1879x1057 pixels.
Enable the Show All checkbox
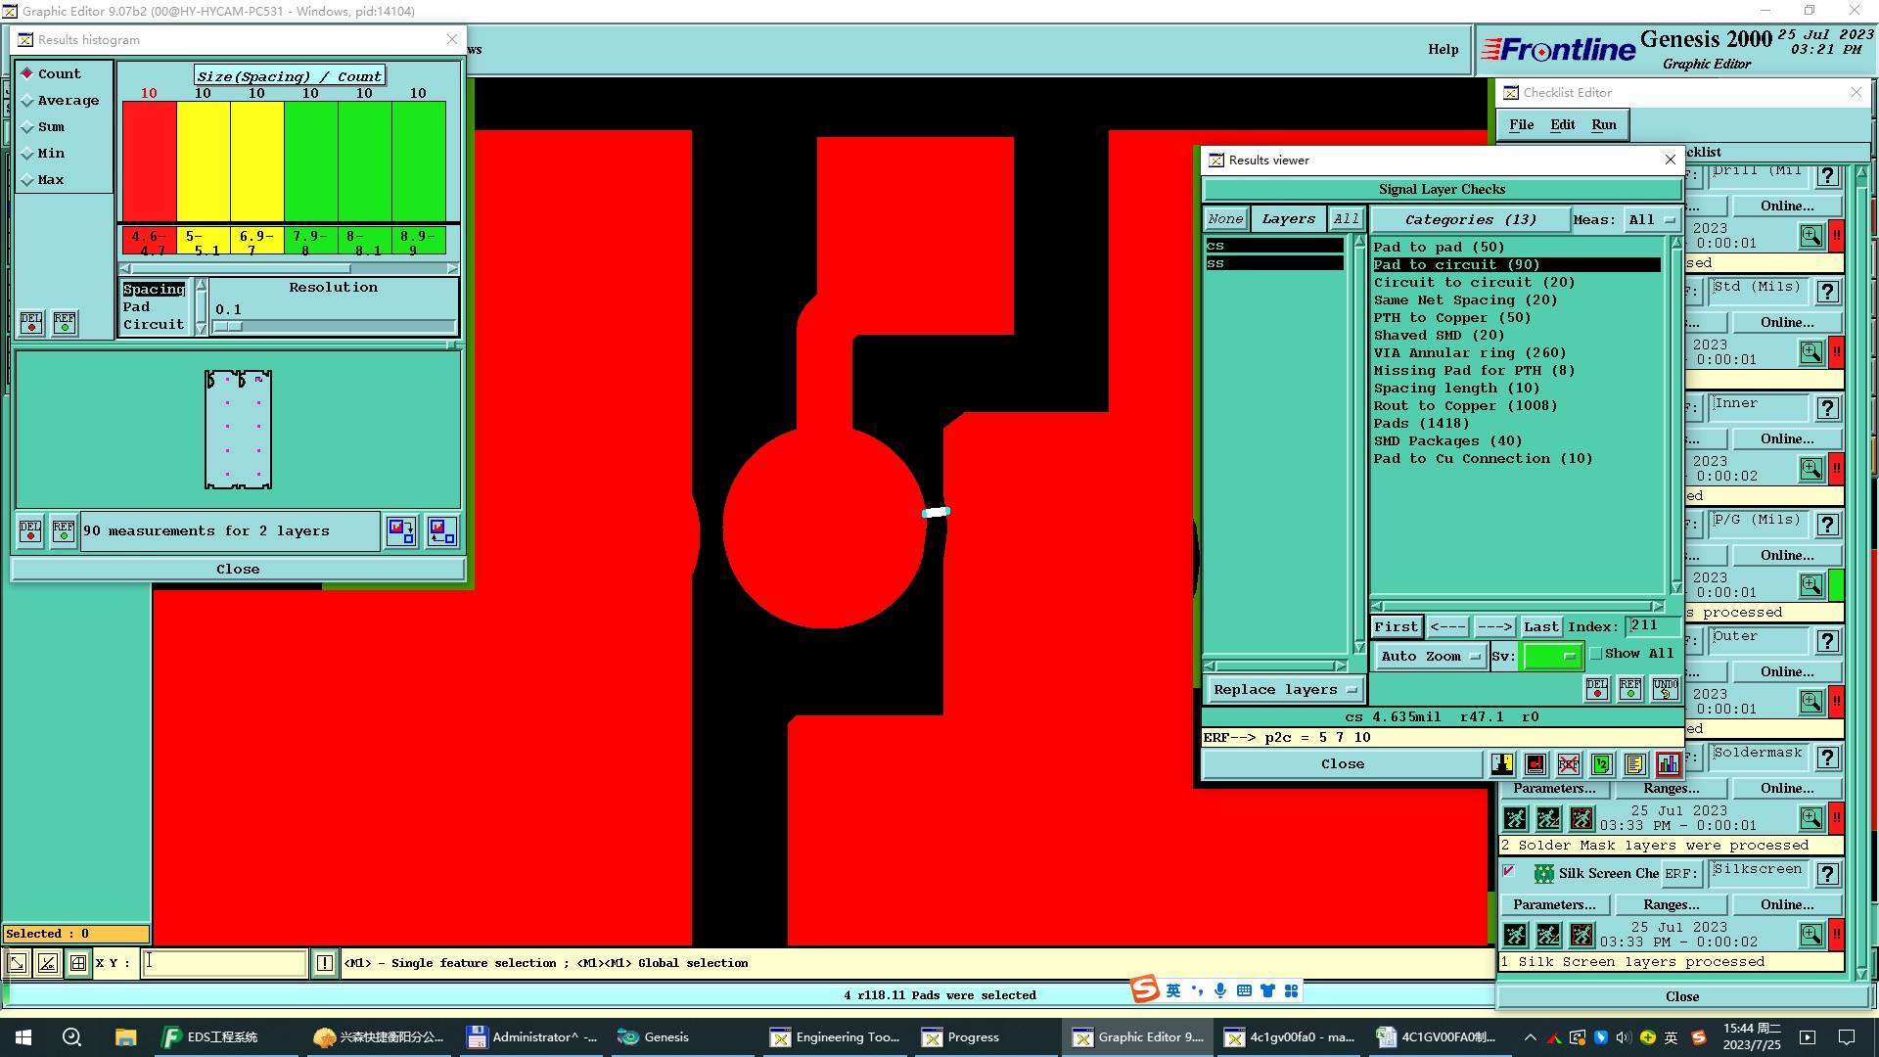[1596, 653]
